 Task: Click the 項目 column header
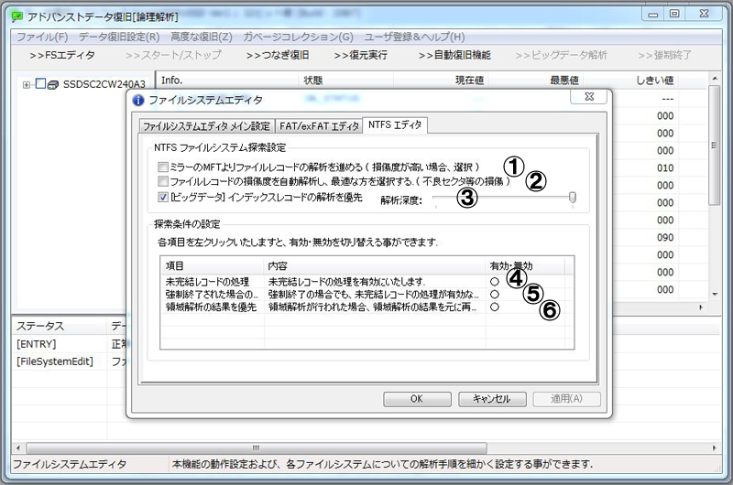[x=213, y=266]
